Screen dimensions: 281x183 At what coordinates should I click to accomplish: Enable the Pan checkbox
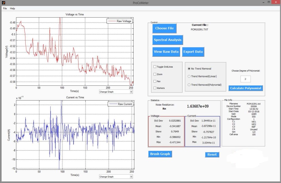click(155, 81)
